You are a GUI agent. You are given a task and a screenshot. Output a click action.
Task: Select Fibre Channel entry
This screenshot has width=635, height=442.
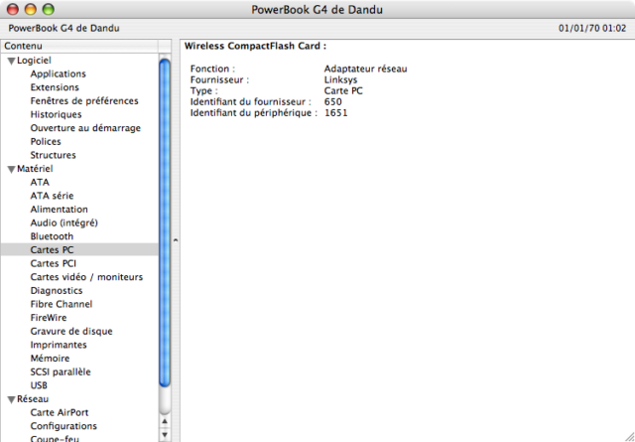62,304
